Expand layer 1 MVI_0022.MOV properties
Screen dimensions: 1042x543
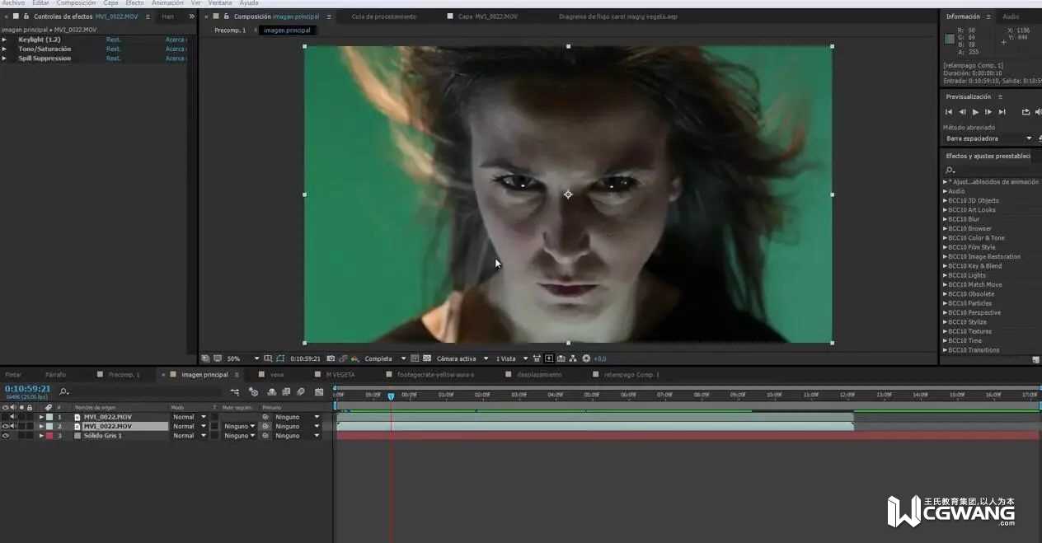(41, 417)
